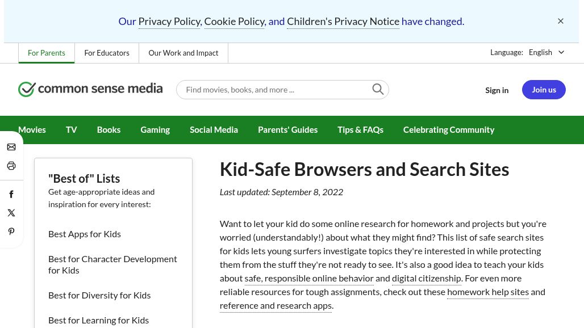Switch to the For Educators tab
Viewport: 584px width, 328px height.
(x=107, y=53)
